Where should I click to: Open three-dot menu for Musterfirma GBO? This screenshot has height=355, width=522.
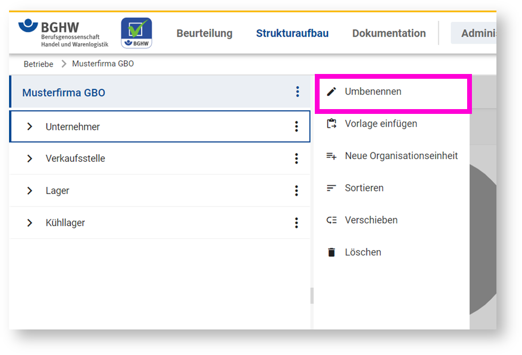pos(297,92)
